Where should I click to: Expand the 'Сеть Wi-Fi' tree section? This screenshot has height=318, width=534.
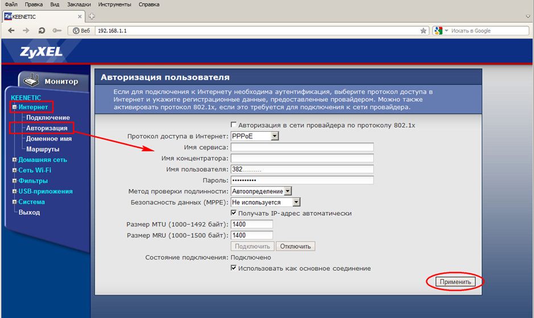tap(14, 170)
